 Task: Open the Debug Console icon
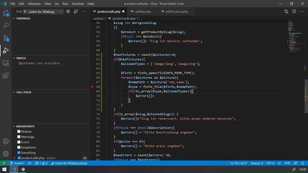(x=76, y=12)
